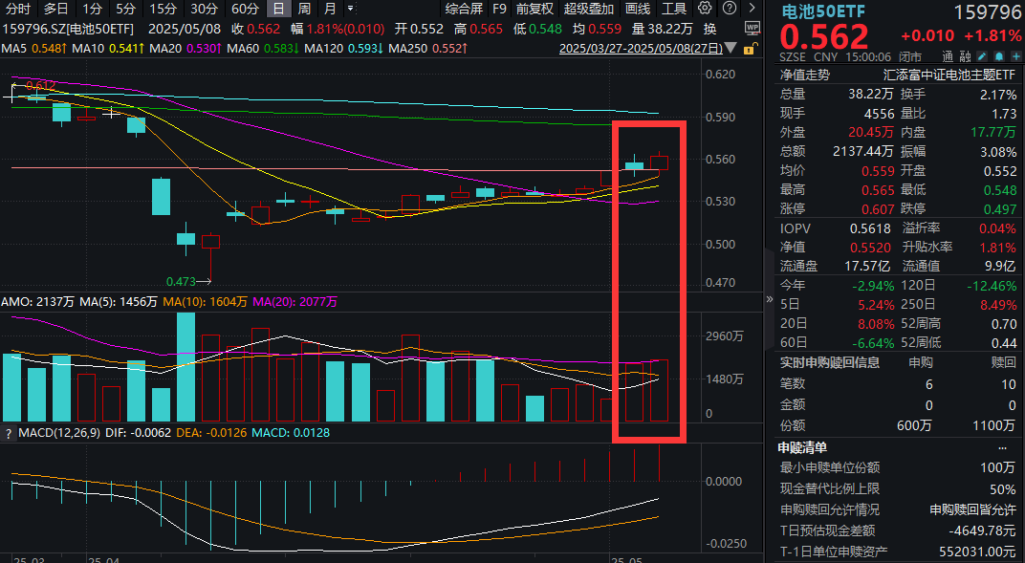Expand more period options dropdown arrow
This screenshot has width=1025, height=563.
(x=349, y=9)
